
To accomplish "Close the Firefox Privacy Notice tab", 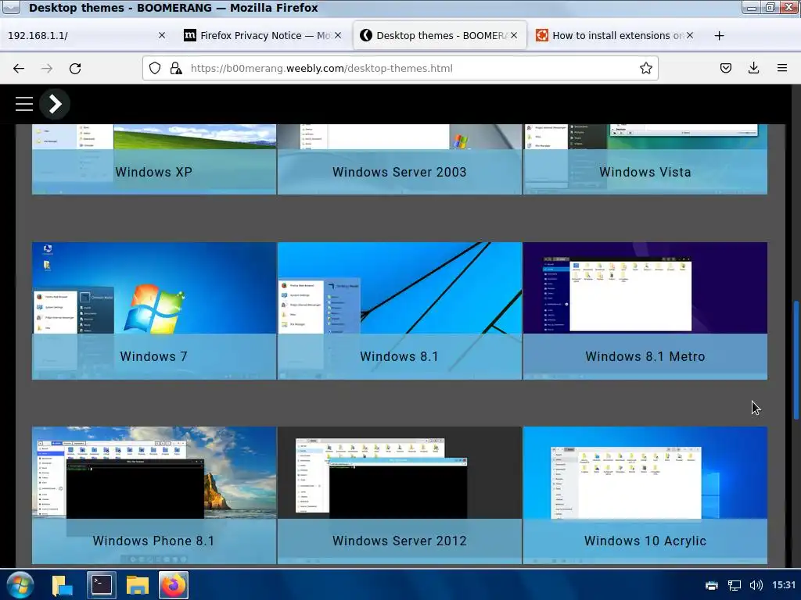I will coord(338,35).
